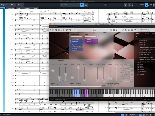
Task: Open the Woodwinds layout tab
Action: point(11,8)
